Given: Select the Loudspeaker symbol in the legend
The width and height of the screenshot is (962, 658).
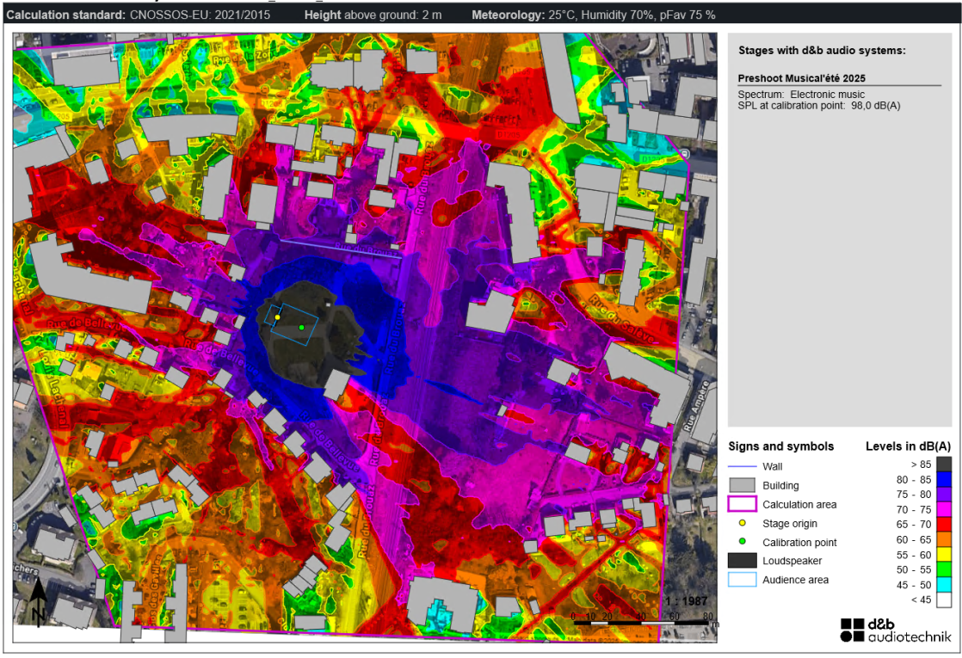Looking at the screenshot, I should (741, 561).
